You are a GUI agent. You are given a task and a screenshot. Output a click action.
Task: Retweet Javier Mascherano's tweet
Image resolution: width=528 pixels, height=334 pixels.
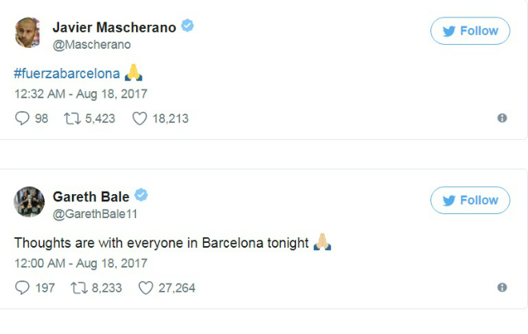pyautogui.click(x=71, y=118)
